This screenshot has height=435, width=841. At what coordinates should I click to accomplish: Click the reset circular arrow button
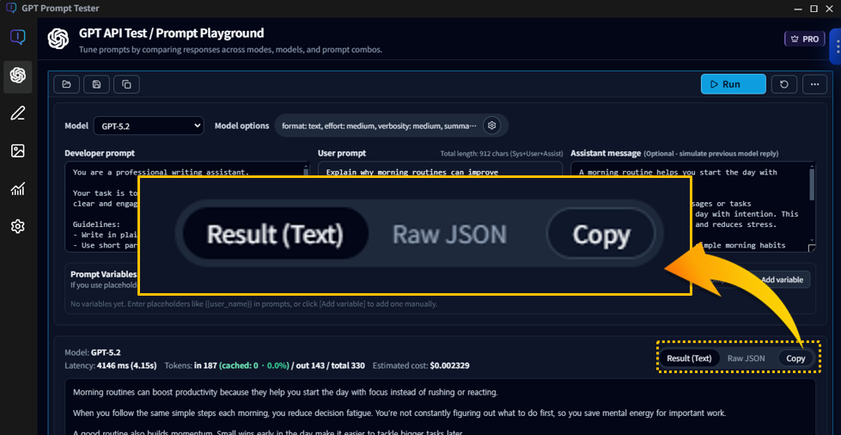coord(783,84)
